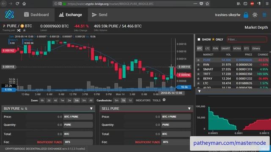271x152 pixels.
Task: Click the Market Depth heading
Action: 256,27
